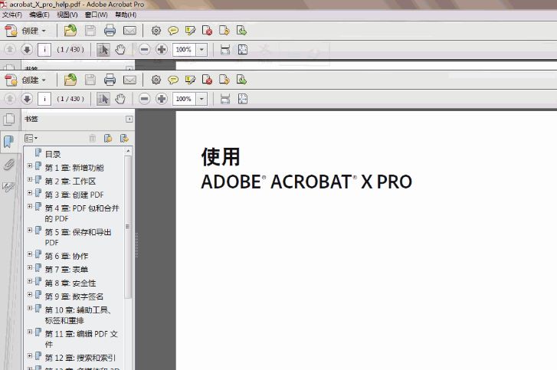
Task: Toggle fit one full page in the lower toolbar
Action: 243,99
